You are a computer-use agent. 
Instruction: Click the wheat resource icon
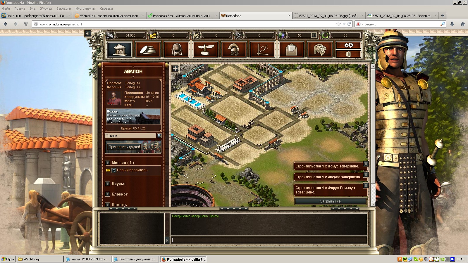(196, 35)
